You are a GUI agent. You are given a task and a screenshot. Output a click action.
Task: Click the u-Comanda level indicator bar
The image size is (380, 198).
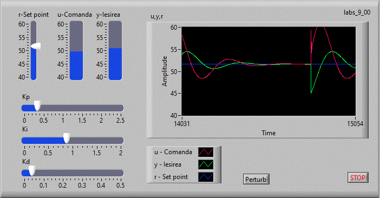(x=76, y=51)
